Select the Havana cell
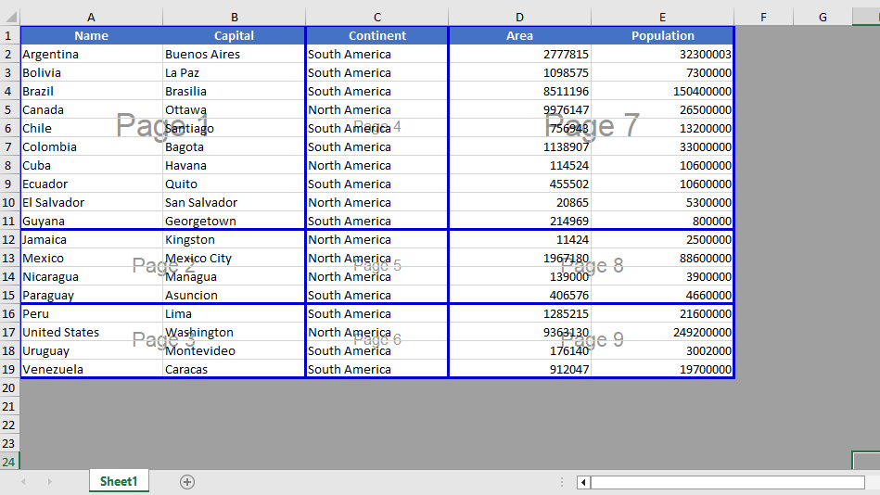Screen dimensions: 880x495 pyautogui.click(x=234, y=166)
